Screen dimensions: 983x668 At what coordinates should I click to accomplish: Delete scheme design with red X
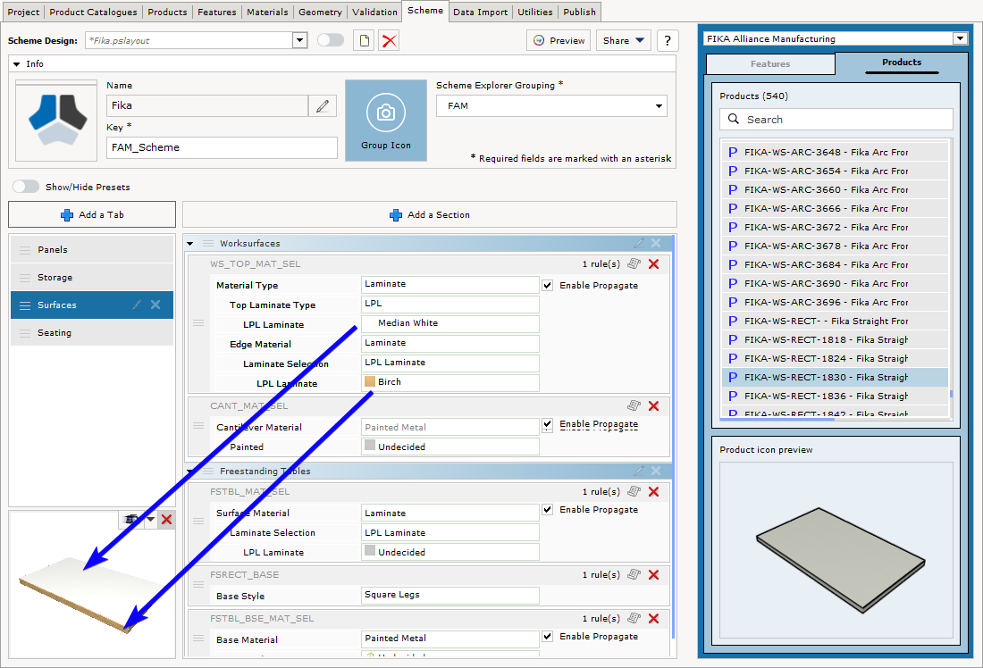(390, 41)
